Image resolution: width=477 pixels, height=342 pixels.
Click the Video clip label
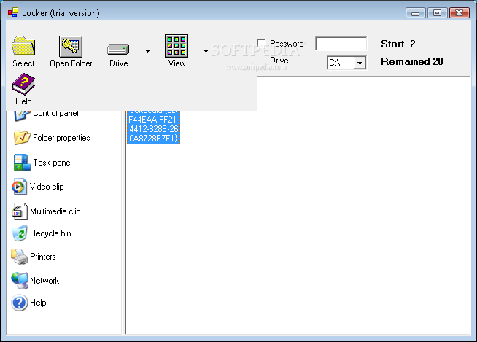point(47,187)
